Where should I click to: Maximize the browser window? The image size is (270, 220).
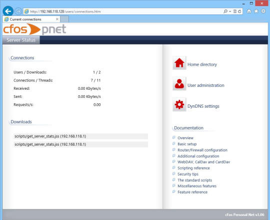(251, 3)
